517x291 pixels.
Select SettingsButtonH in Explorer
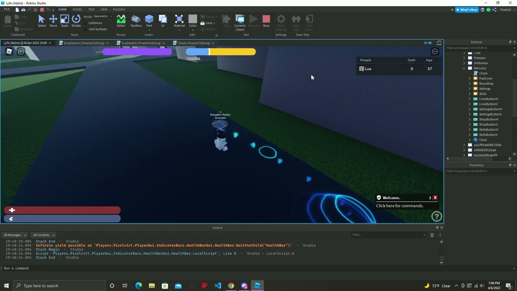pos(490,109)
